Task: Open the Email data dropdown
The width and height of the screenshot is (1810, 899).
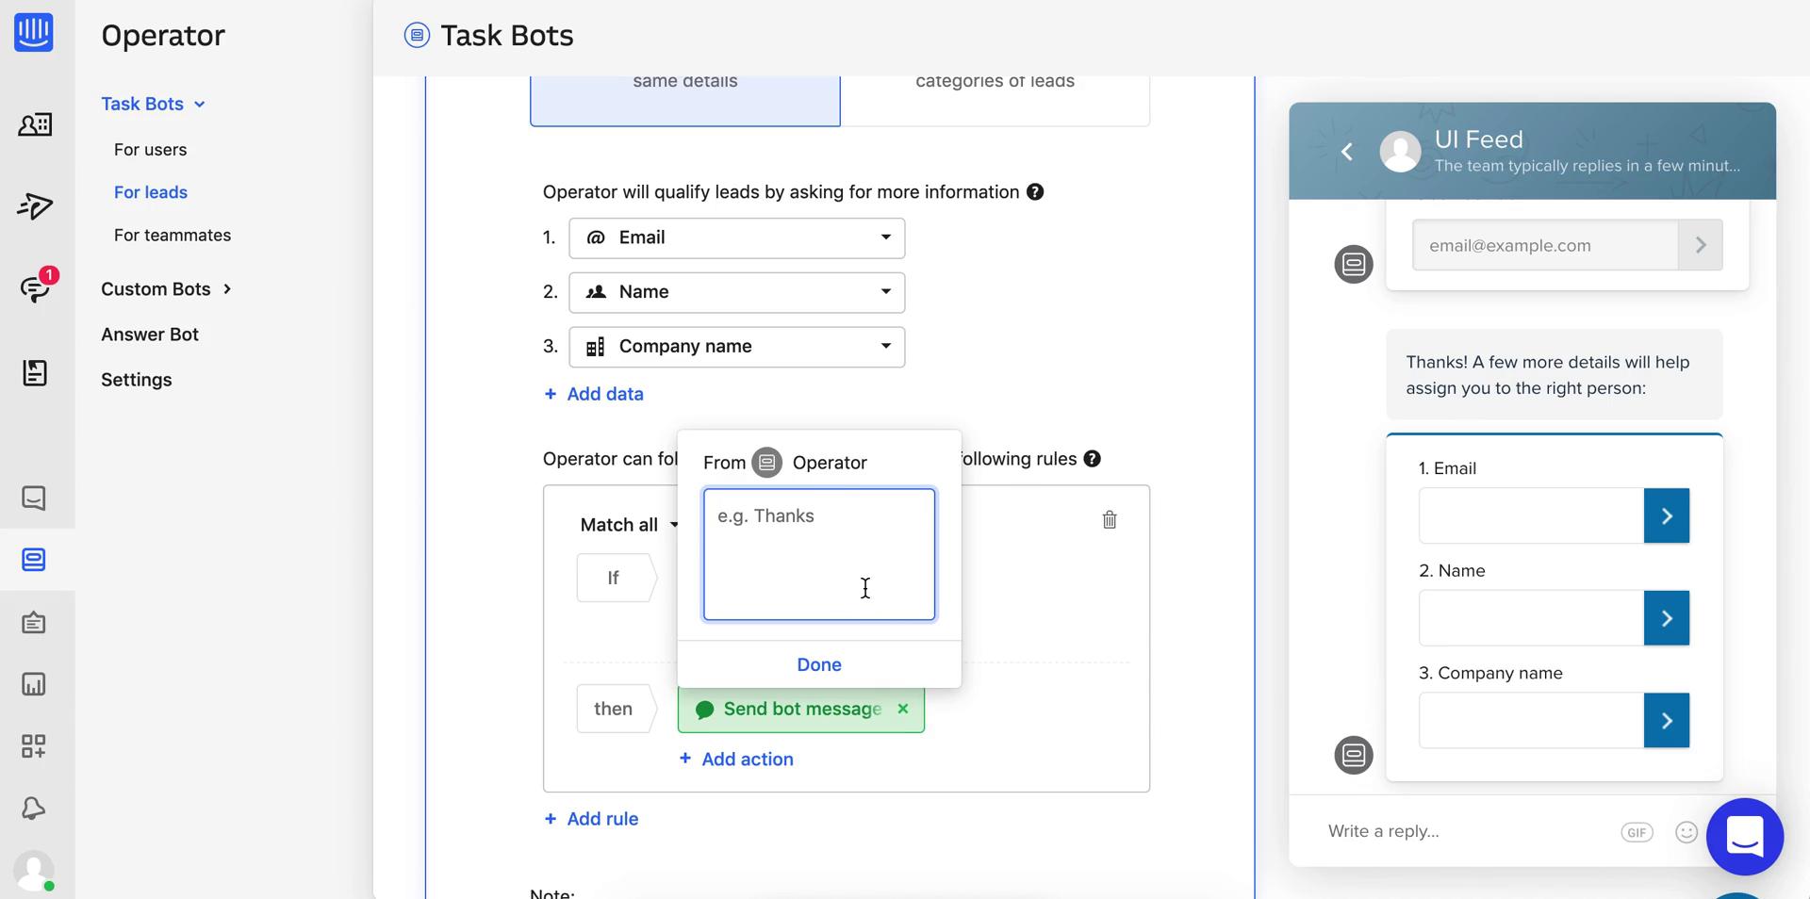Action: tap(737, 238)
